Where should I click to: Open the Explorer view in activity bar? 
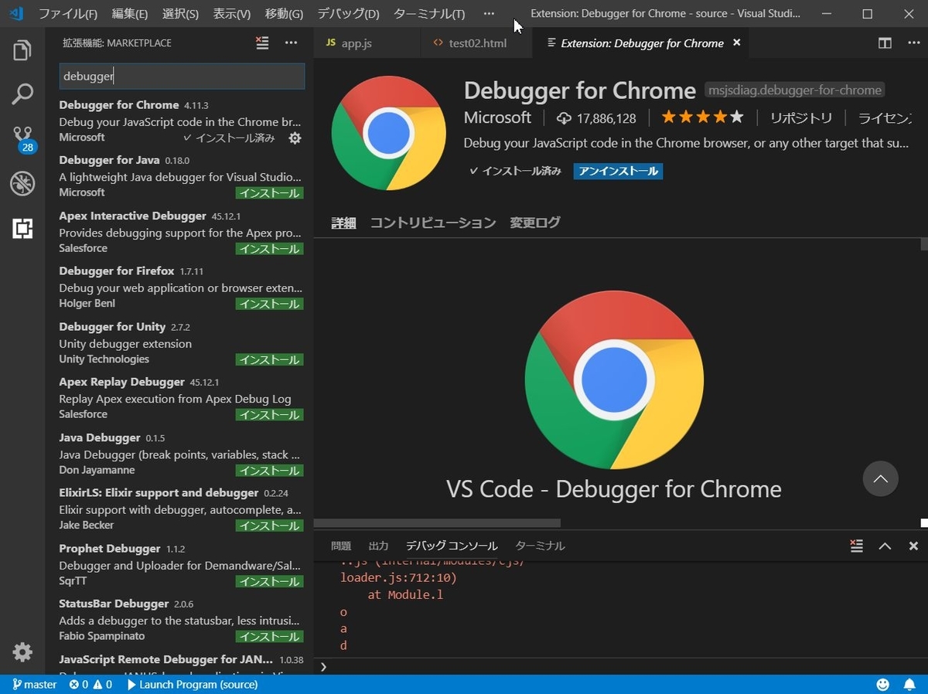pyautogui.click(x=22, y=51)
